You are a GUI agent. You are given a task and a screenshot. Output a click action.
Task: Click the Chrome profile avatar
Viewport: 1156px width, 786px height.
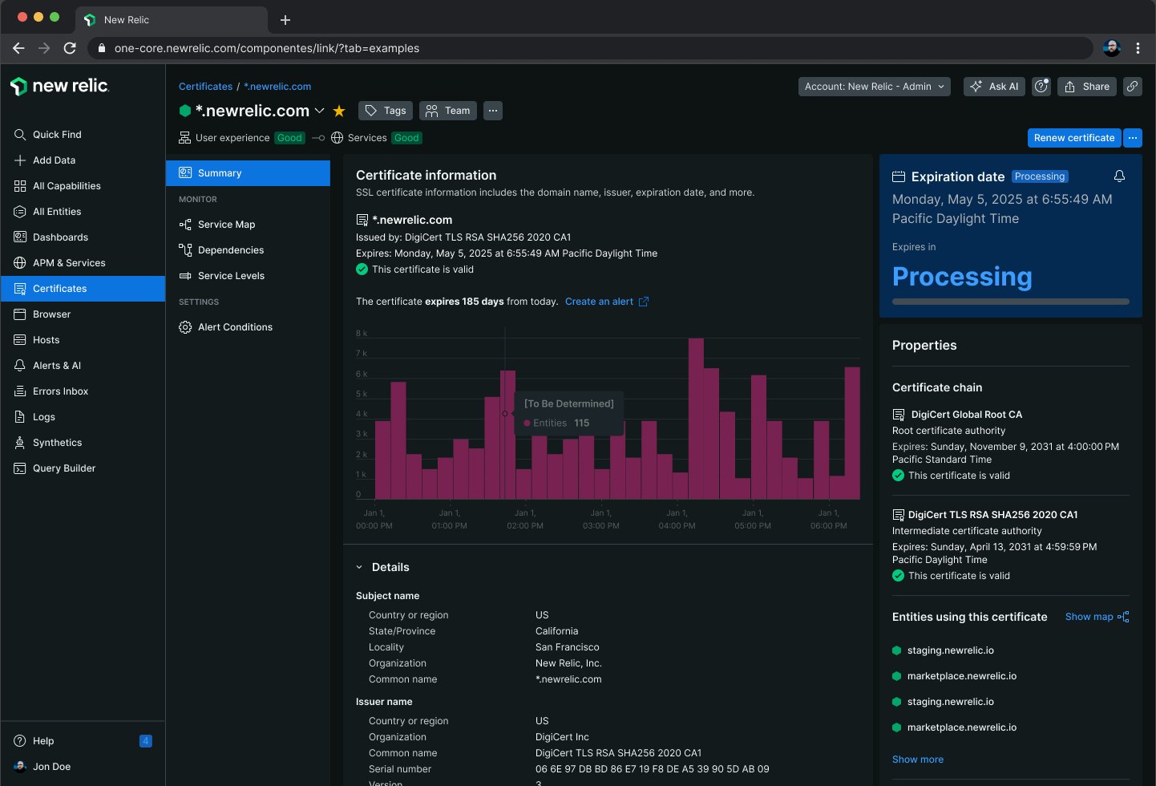click(1112, 48)
